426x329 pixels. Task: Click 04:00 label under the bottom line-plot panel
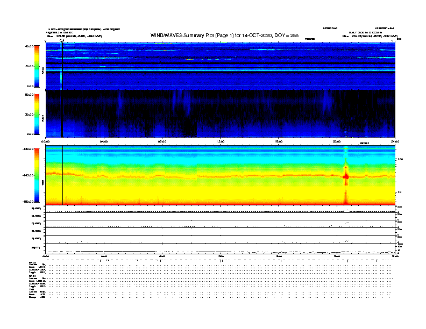tap(104, 256)
